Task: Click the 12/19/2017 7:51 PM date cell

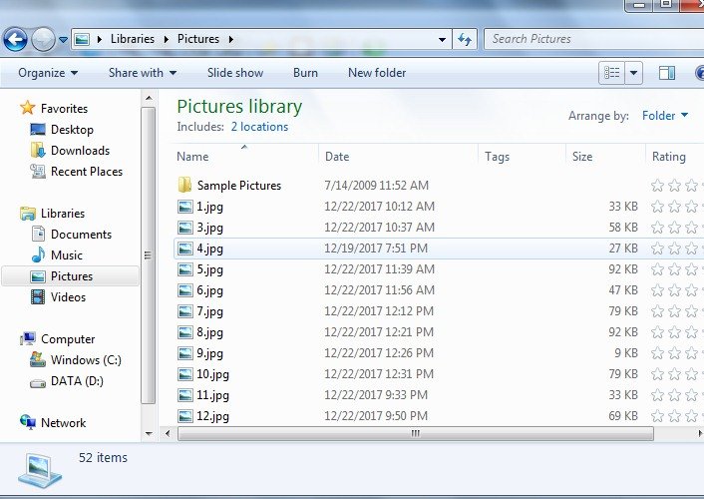Action: point(376,249)
